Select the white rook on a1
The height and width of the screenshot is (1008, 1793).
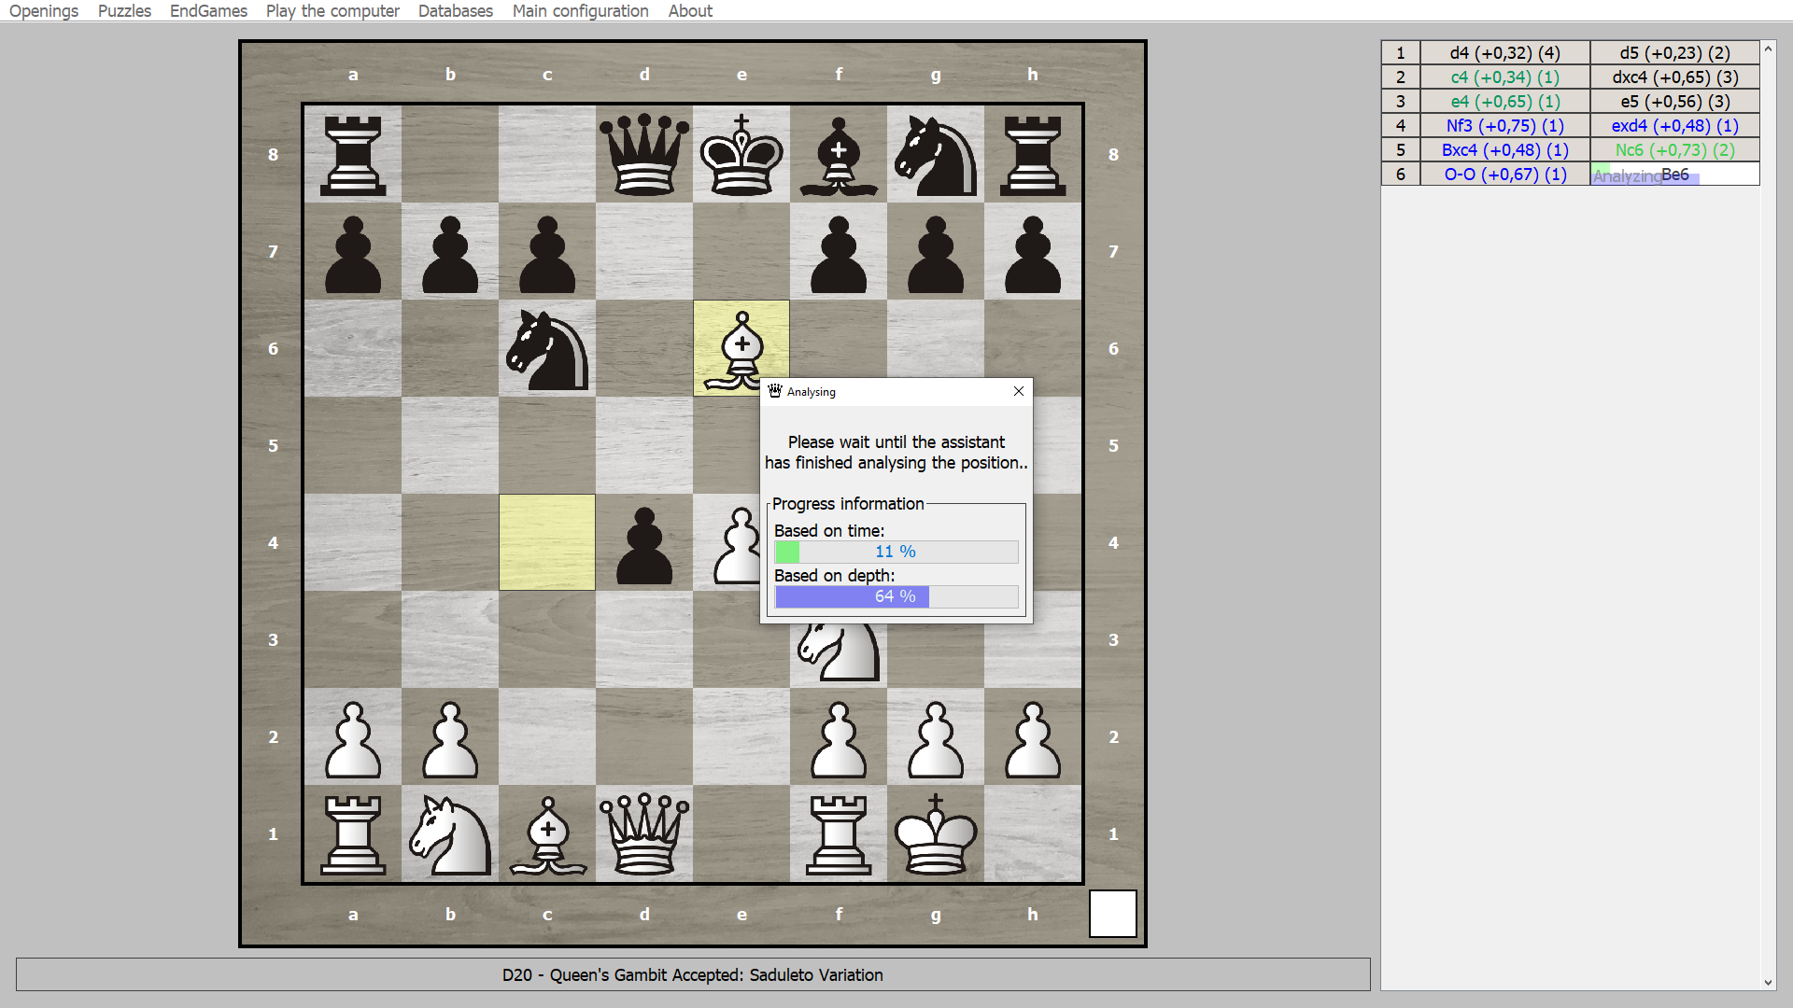353,833
